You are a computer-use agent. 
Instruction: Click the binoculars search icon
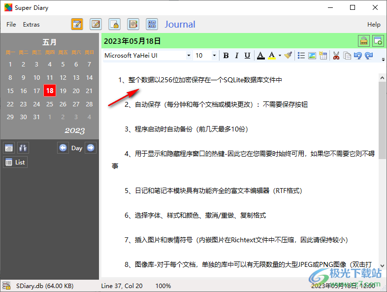pos(23,148)
